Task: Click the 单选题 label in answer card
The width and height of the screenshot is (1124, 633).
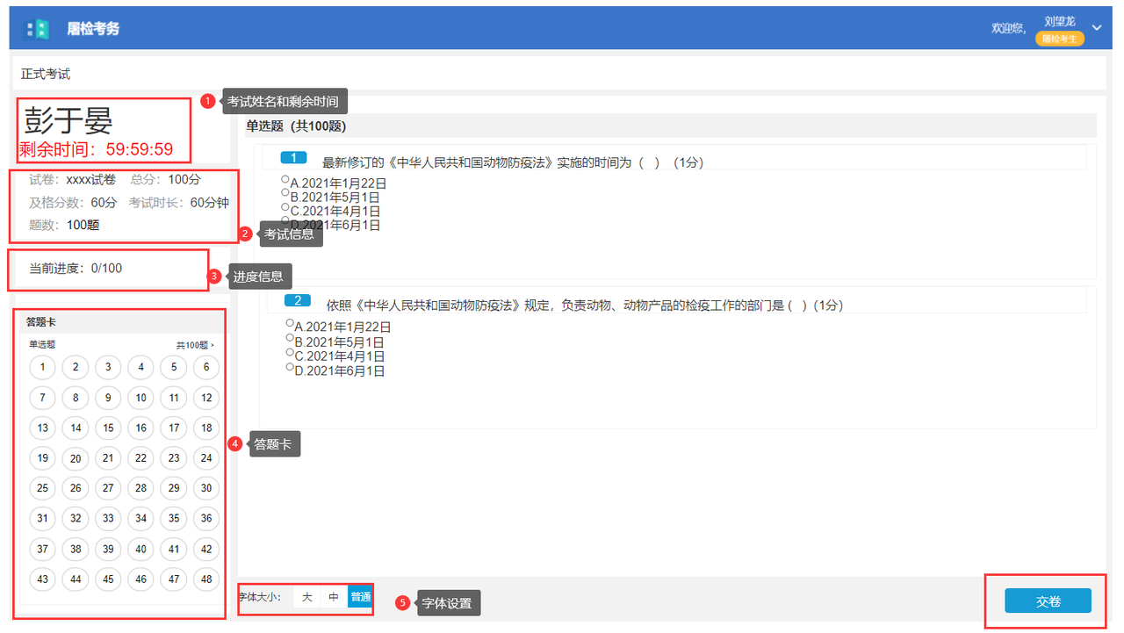Action: click(42, 345)
